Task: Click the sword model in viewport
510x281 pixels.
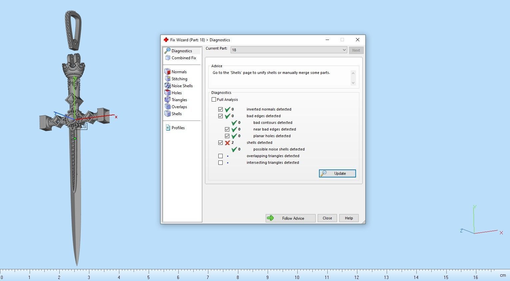Action: point(75,160)
